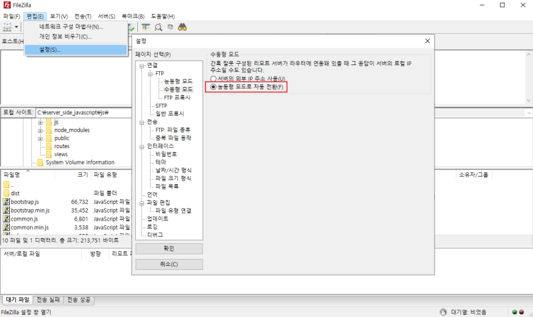Select 언어 settings page
The image size is (533, 317).
152,195
